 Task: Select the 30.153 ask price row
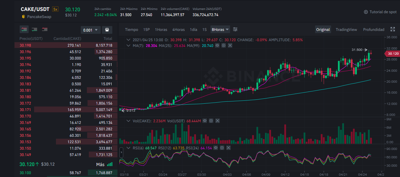pos(66,142)
